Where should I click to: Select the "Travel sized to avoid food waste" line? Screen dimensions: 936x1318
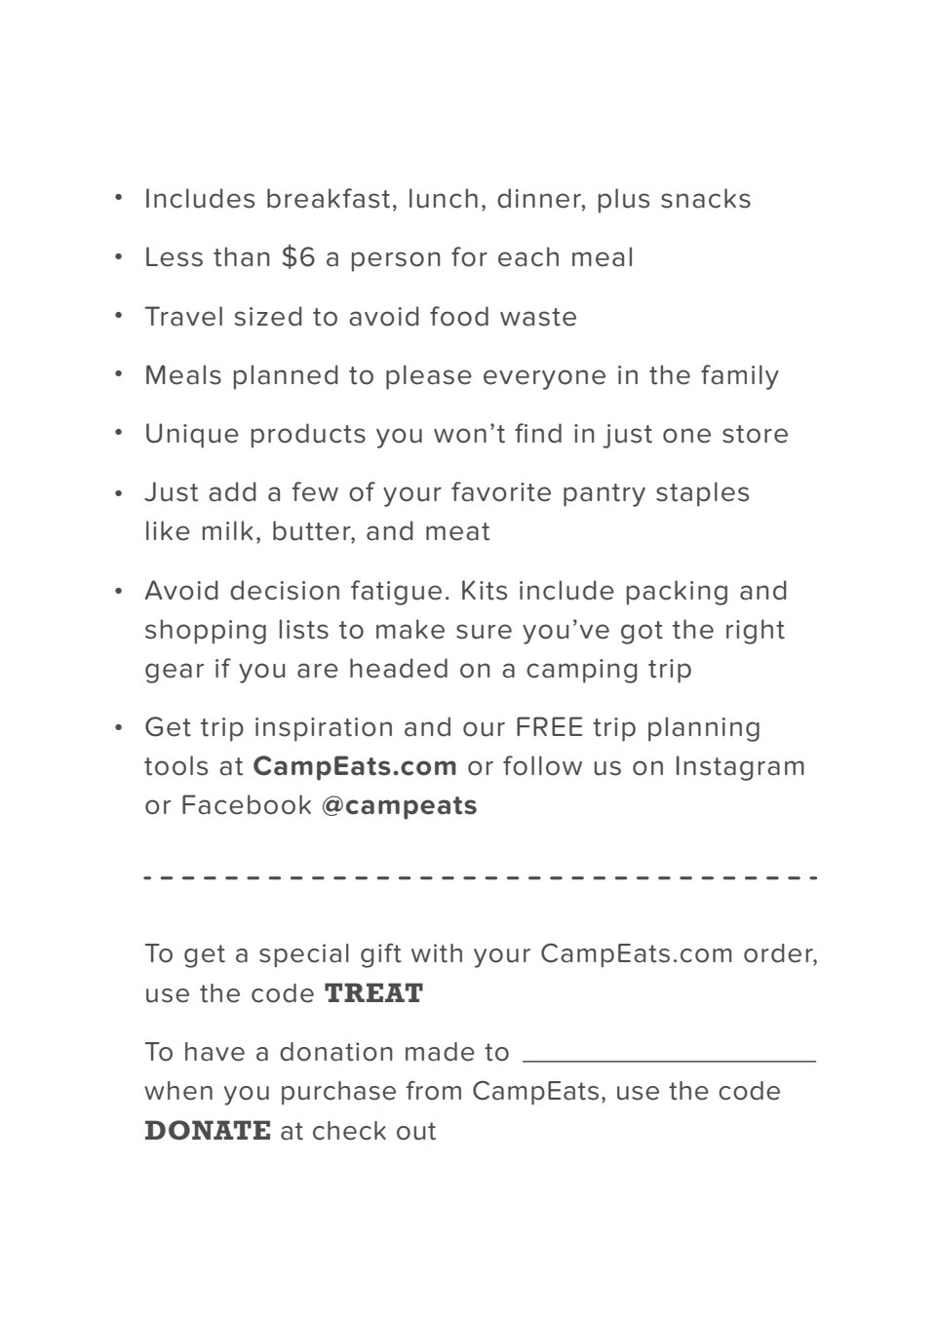point(361,317)
